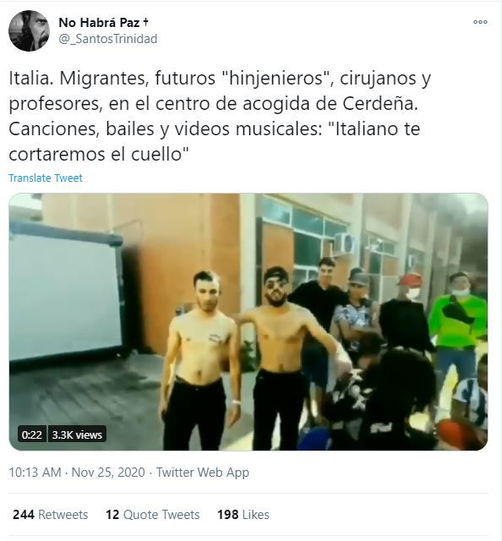Open the 10:13 AM Nov 25, 2020 timestamp
Viewport: 502px width, 541px height.
pyautogui.click(x=77, y=473)
